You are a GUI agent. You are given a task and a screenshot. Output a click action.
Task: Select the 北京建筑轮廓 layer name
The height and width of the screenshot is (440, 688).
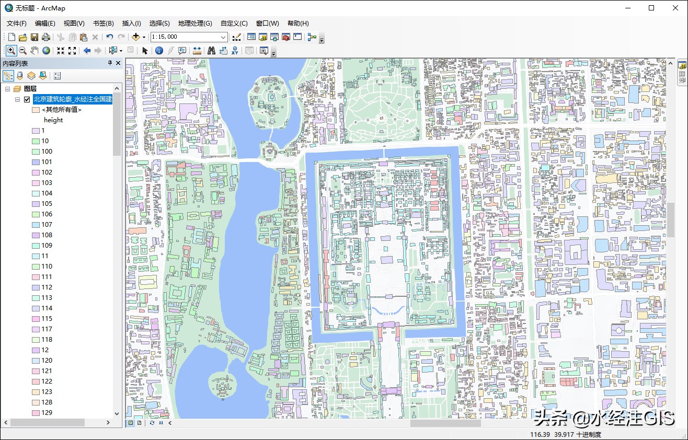click(x=72, y=99)
